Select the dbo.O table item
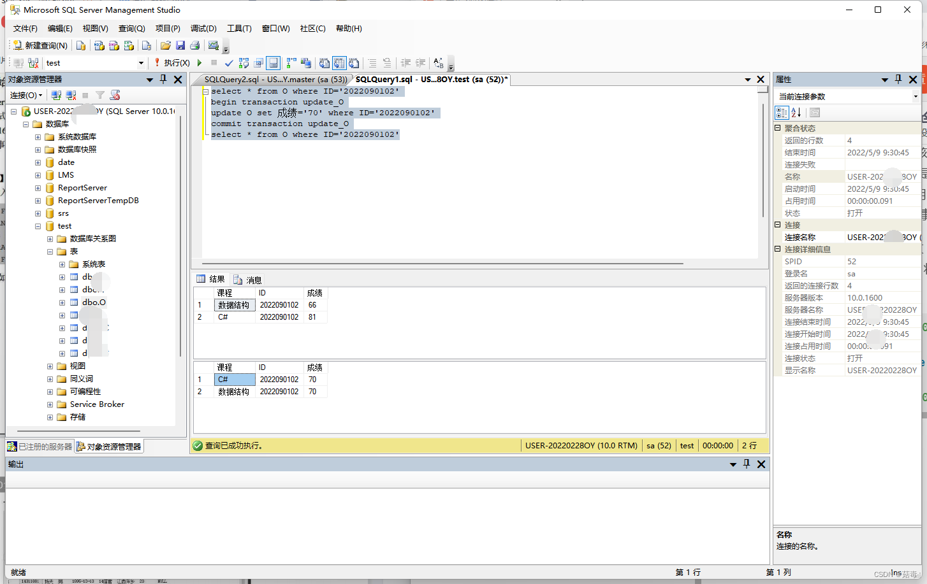 (94, 303)
